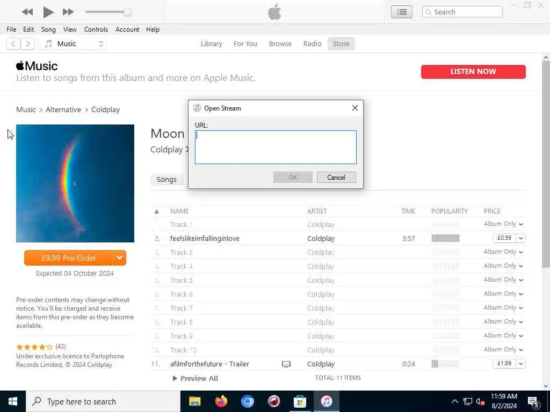Open the File menu

[x=11, y=30]
